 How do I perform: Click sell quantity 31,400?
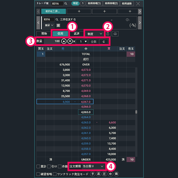point(66,80)
